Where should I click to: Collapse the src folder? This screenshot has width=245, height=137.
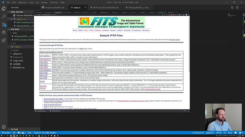click(11, 43)
